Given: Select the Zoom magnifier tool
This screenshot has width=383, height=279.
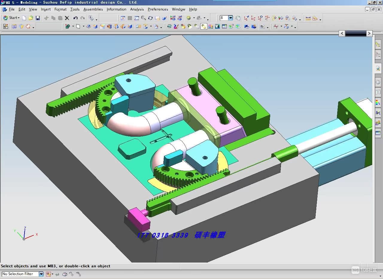Looking at the screenshot, I should 144,18.
